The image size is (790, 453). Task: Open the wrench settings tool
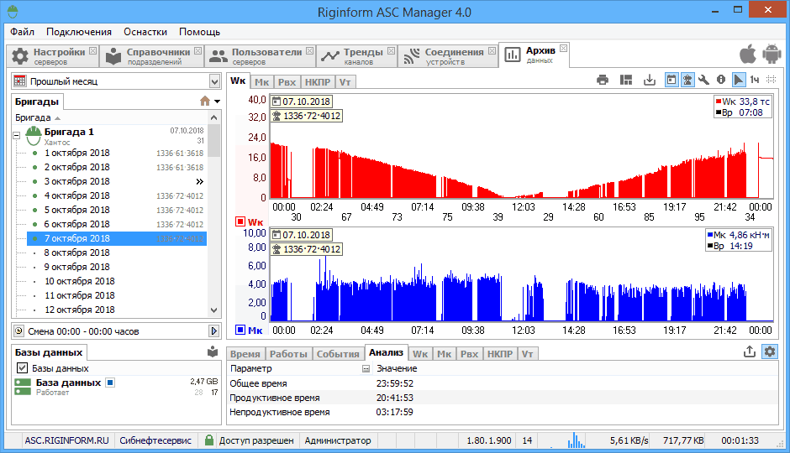pyautogui.click(x=704, y=80)
